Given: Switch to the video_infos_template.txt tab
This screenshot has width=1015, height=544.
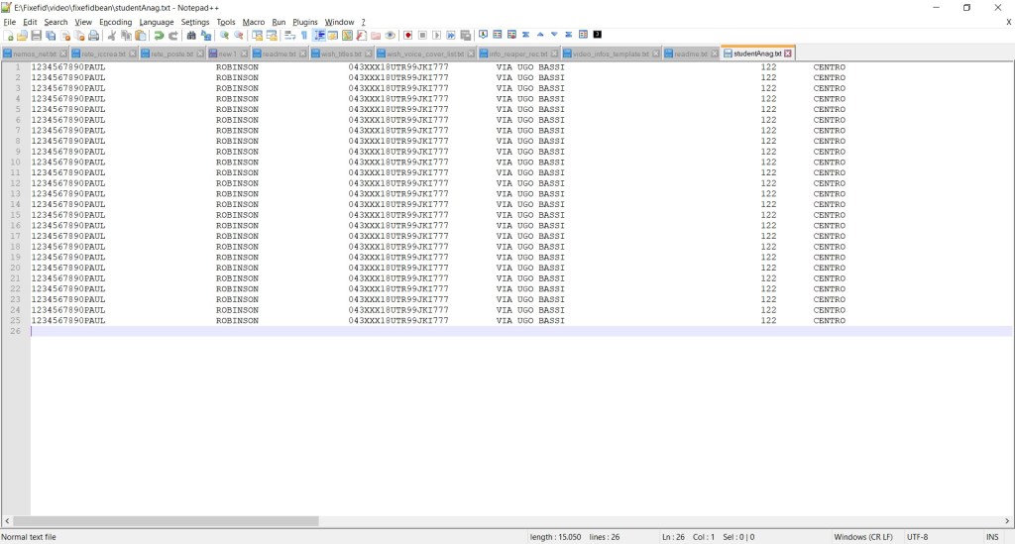Looking at the screenshot, I should (610, 54).
